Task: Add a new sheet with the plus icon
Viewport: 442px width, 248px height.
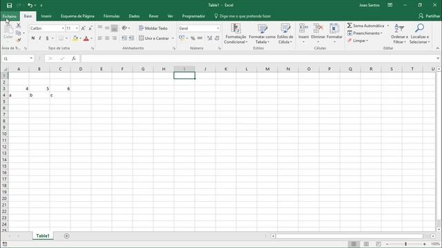Action: click(66, 236)
